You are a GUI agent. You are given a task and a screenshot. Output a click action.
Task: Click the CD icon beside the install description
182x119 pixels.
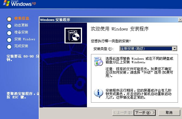98,61
